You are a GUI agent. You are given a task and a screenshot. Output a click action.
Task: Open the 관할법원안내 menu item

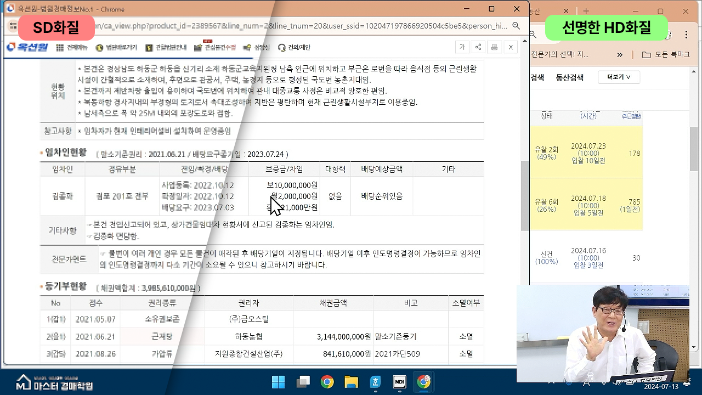tap(166, 48)
